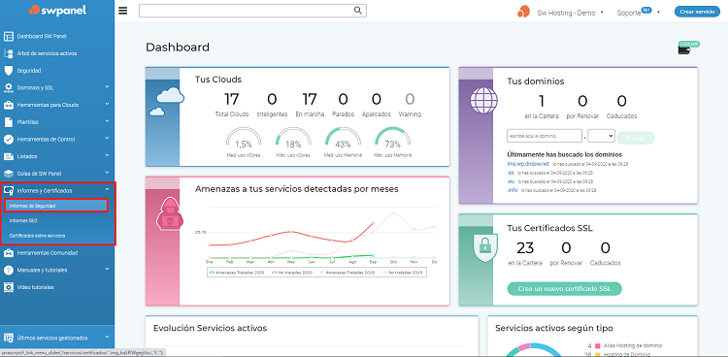Open the Soporte link
Screen dimensions: 728x357
click(x=629, y=13)
